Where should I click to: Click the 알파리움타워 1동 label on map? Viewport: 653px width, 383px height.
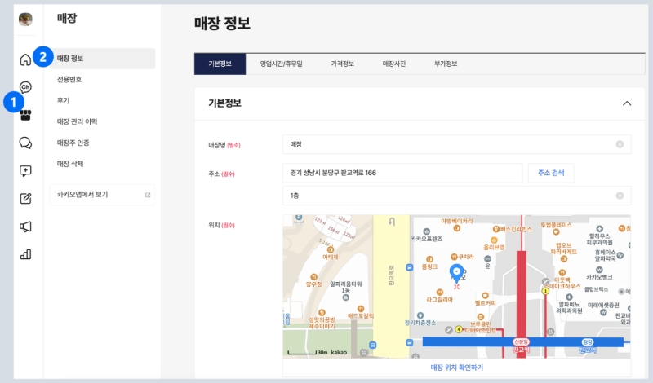pos(345,287)
